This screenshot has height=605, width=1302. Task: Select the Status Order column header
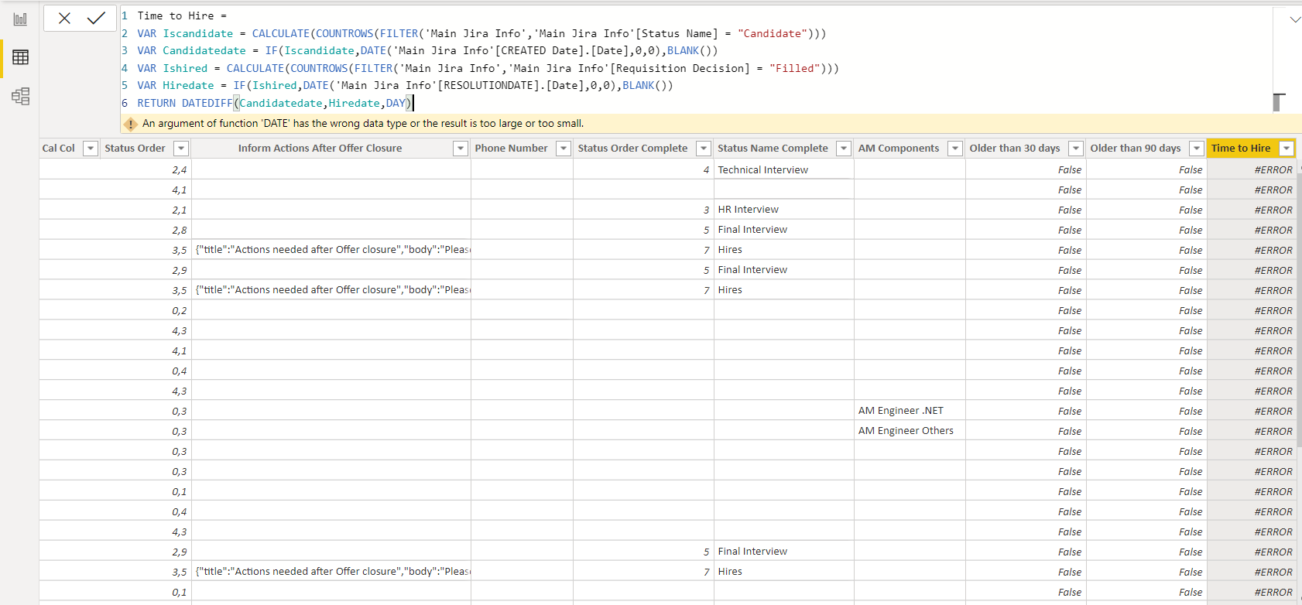[x=135, y=149]
